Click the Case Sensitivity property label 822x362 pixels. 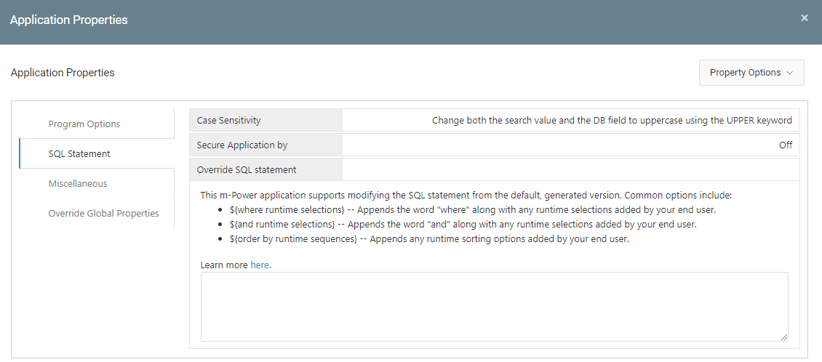tap(228, 120)
